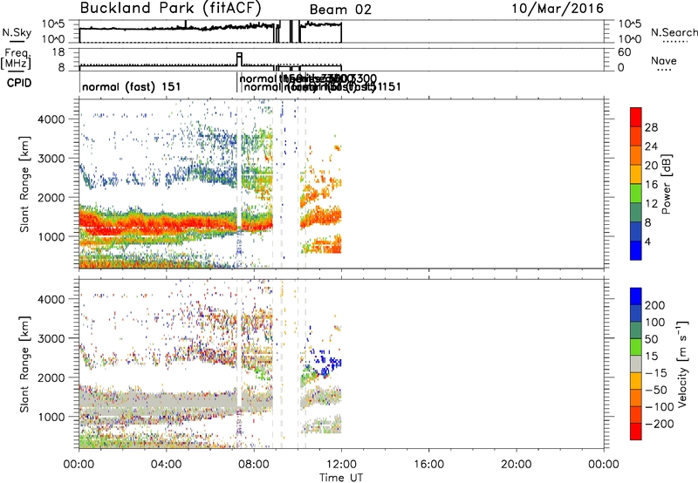Pick the red top segment of Power colorbar
This screenshot has width=698, height=483.
[636, 117]
